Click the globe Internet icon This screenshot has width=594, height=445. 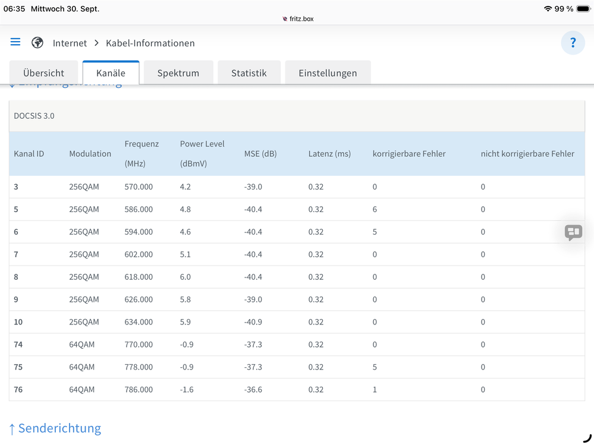click(37, 43)
